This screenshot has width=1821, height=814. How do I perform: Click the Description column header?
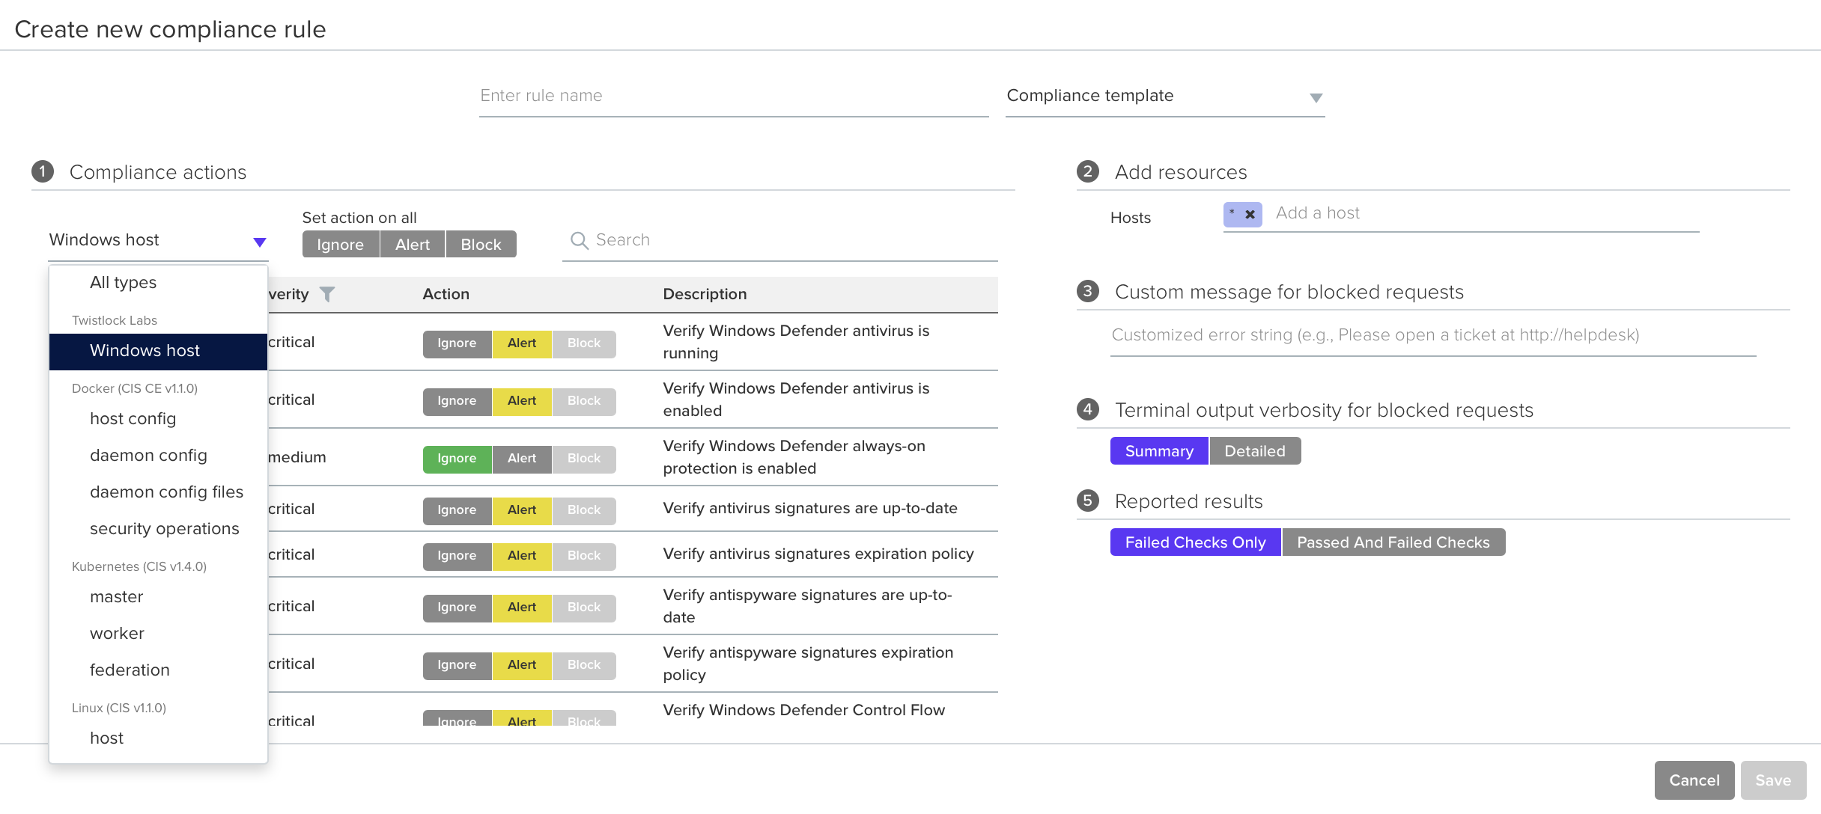705,294
